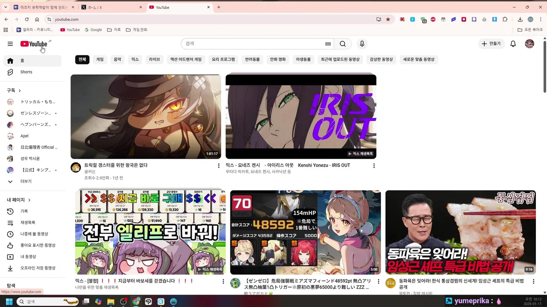Open the account avatar menu

coord(529,44)
